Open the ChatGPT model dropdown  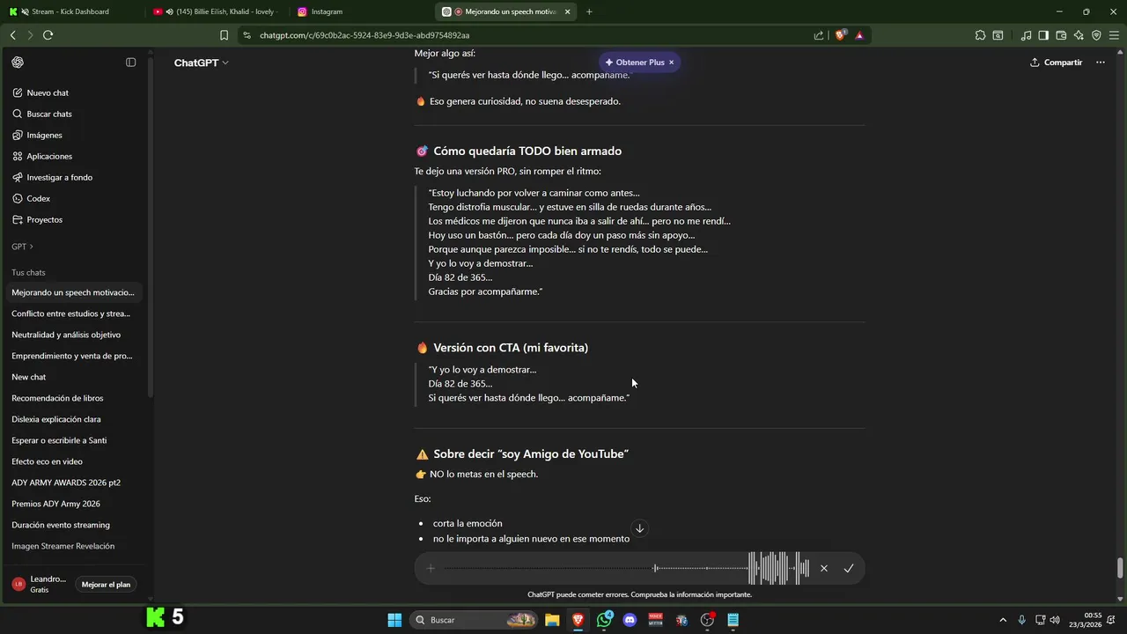click(201, 63)
